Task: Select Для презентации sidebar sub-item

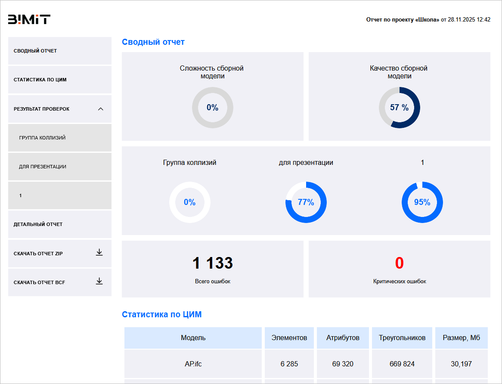Action: click(43, 167)
